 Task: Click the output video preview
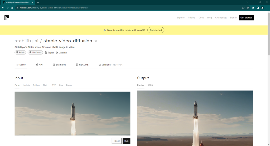click(x=195, y=118)
